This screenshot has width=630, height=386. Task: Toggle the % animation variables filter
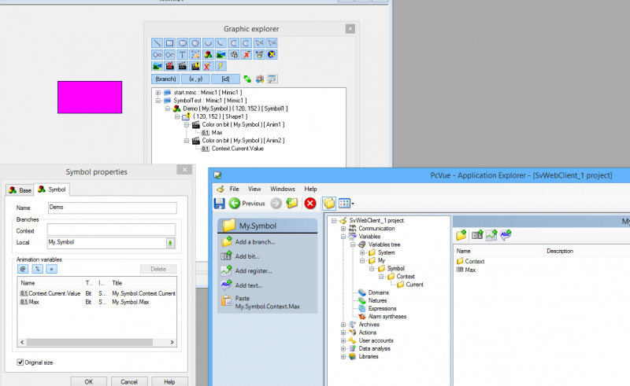click(x=37, y=269)
